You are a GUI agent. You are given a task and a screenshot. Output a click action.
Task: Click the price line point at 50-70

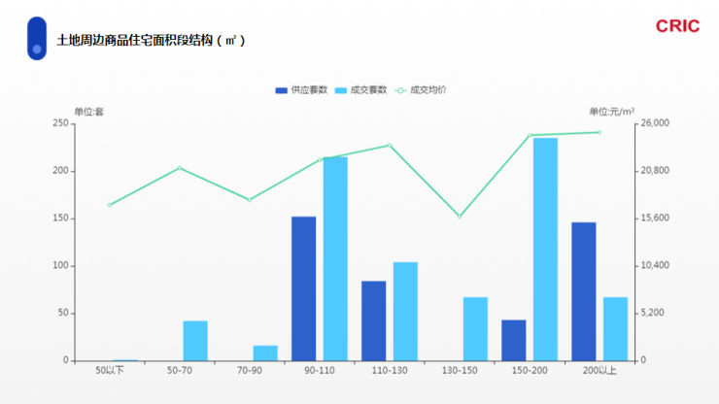pos(180,168)
